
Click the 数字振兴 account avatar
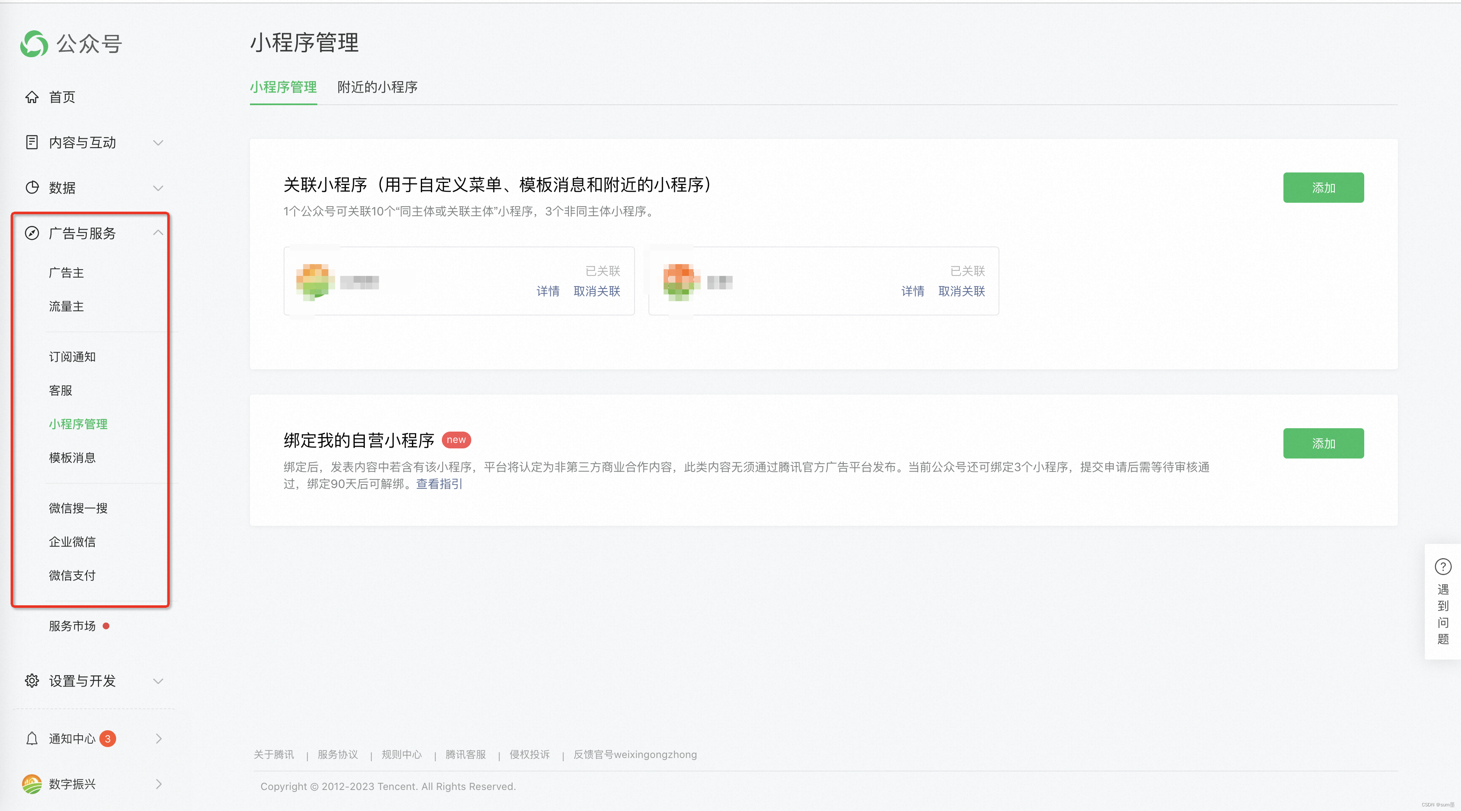pos(32,784)
